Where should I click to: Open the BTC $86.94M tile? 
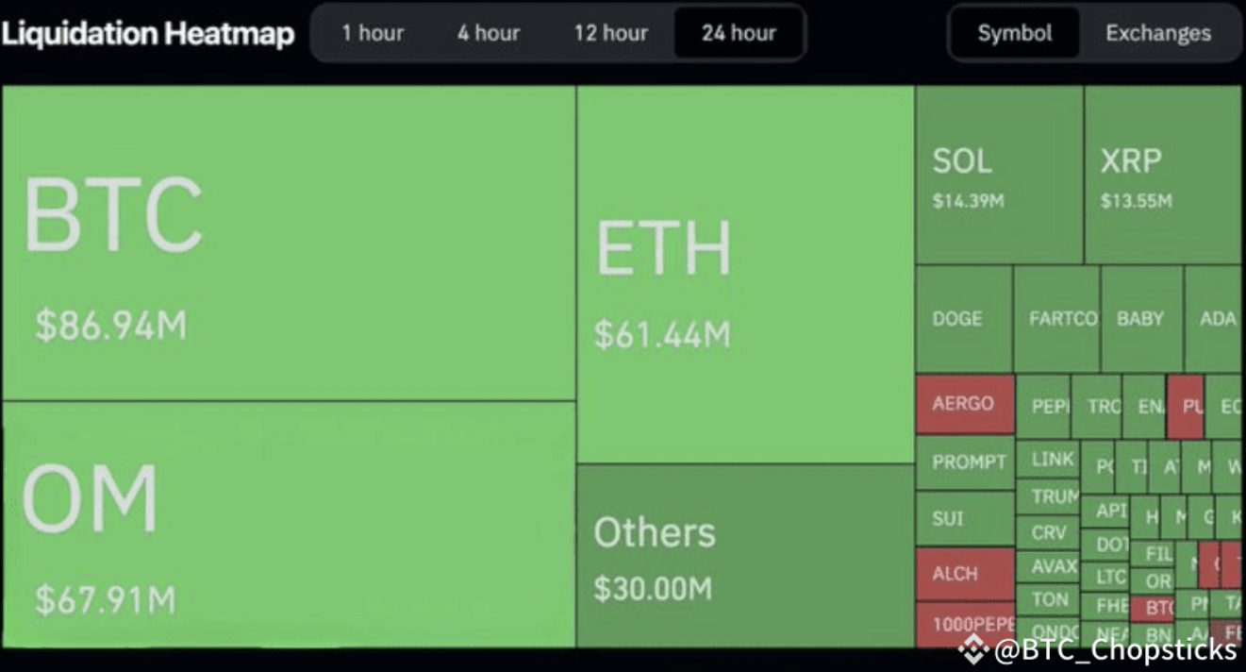(x=289, y=244)
